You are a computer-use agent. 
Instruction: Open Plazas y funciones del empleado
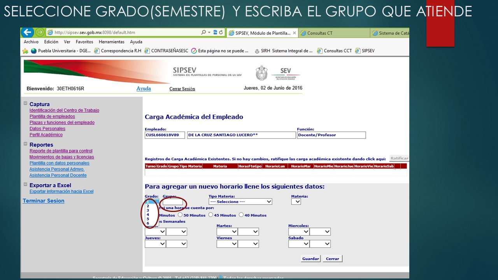(x=62, y=122)
